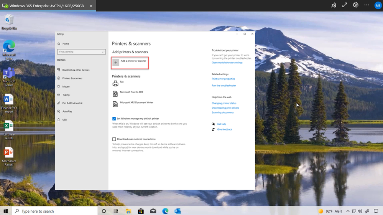The image size is (383, 215).
Task: Click the Windows Start button
Action: click(6, 211)
